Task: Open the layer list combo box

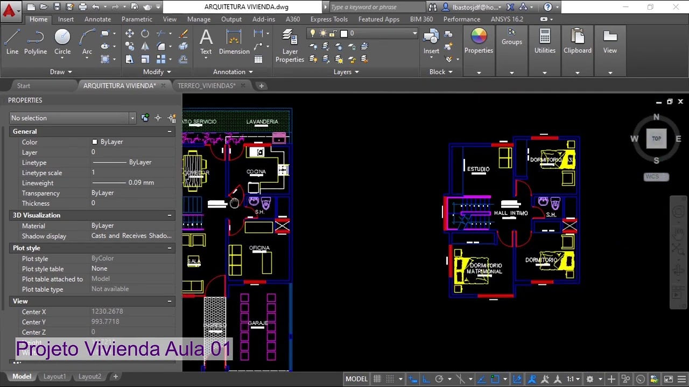Action: [x=362, y=33]
